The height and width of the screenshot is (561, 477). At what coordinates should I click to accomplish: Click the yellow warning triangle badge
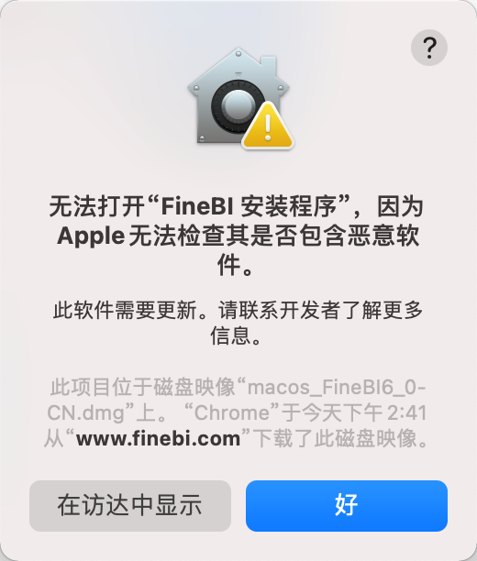tap(268, 126)
